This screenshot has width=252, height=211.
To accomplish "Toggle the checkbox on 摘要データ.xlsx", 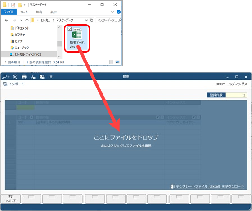I will (x=70, y=29).
